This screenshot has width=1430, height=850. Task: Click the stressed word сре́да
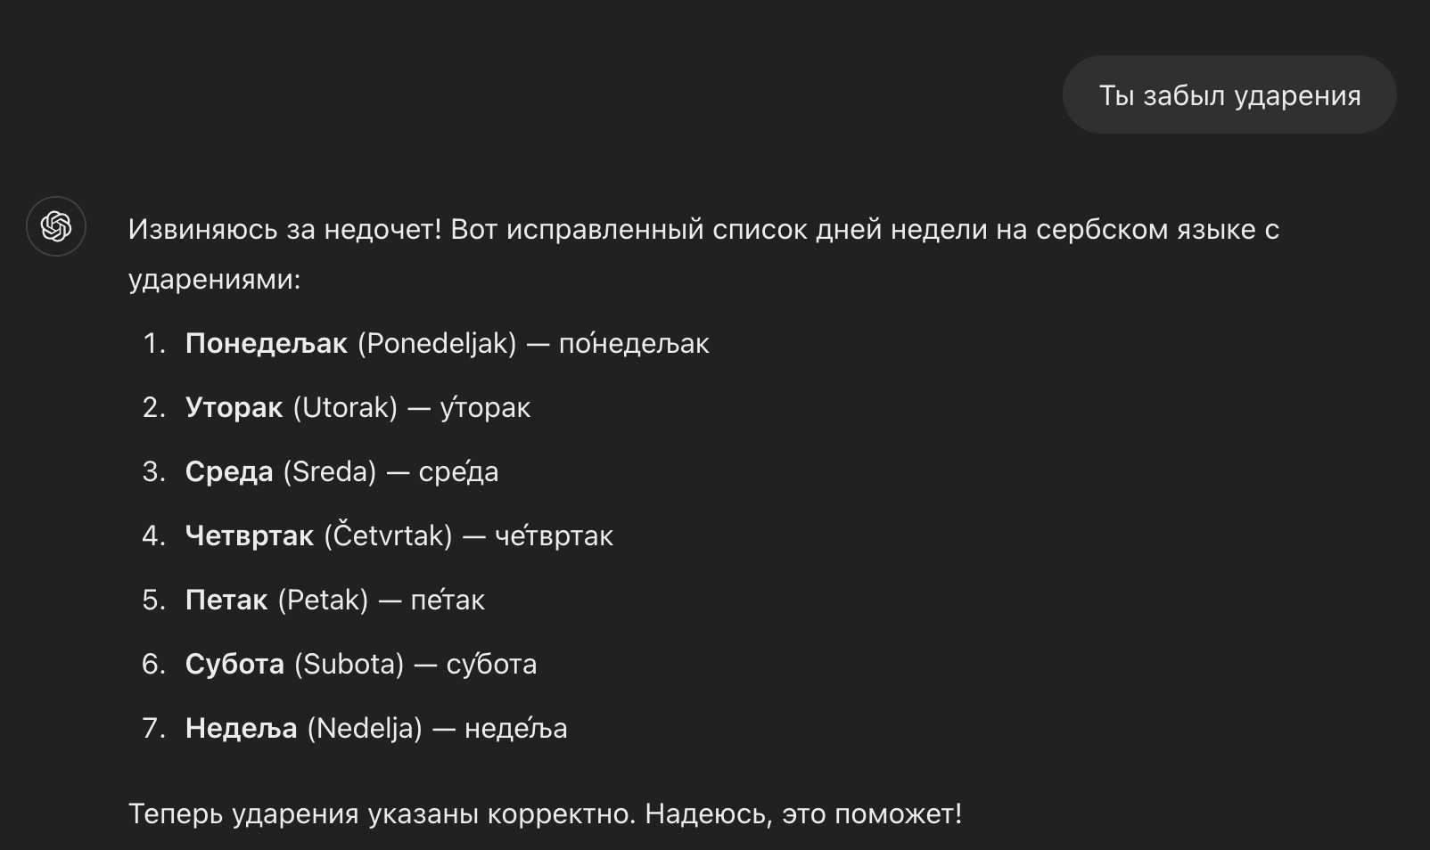coord(458,471)
